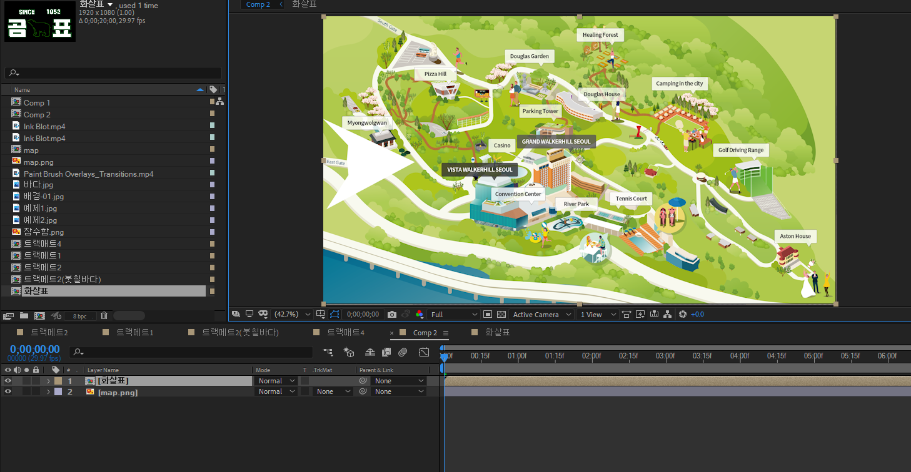Click the Interpret Footage icon in Project panel
Image resolution: width=911 pixels, height=472 pixels.
(9, 316)
